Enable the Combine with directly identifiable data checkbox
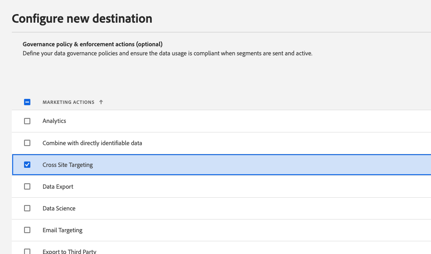 pos(27,143)
